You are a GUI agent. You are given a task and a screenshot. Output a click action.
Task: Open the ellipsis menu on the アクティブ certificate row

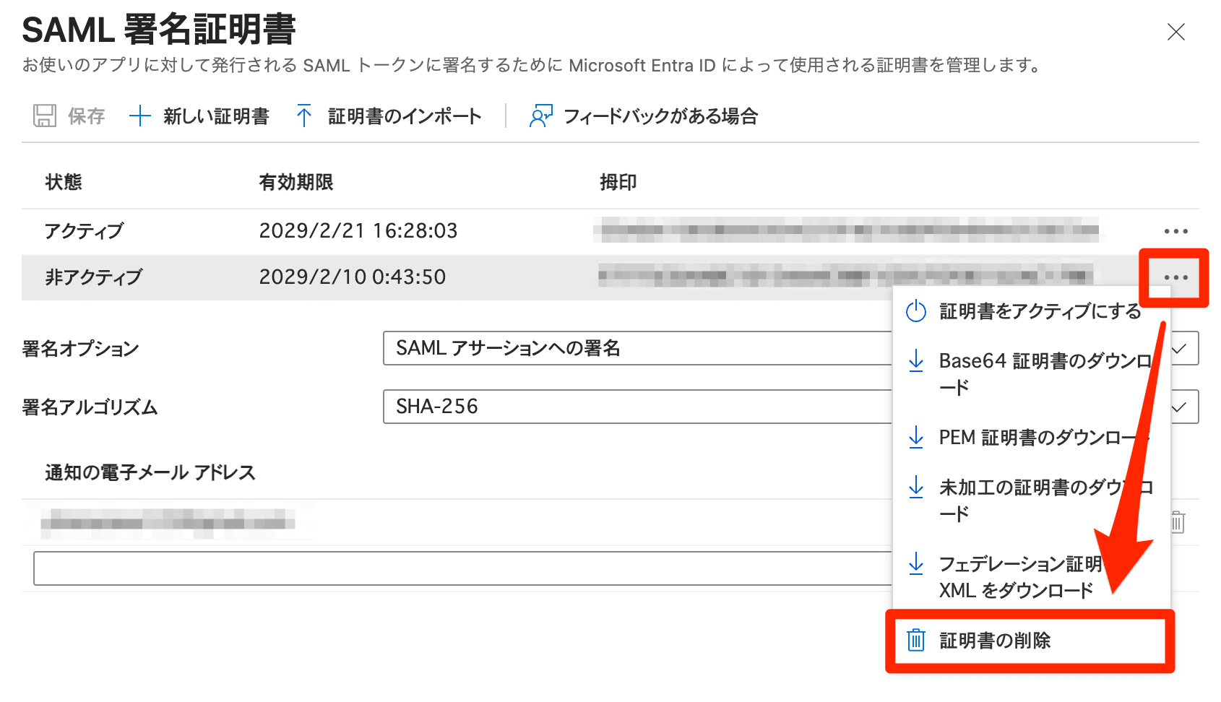point(1175,230)
